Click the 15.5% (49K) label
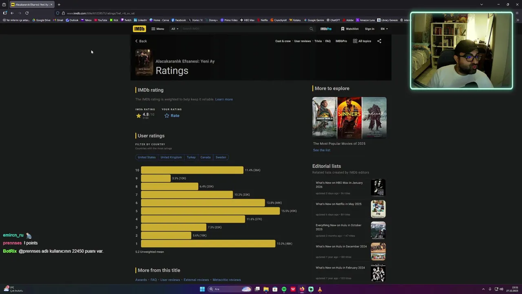 pyautogui.click(x=289, y=211)
